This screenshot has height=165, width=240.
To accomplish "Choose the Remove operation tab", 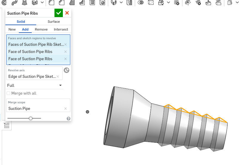I will (x=41, y=29).
